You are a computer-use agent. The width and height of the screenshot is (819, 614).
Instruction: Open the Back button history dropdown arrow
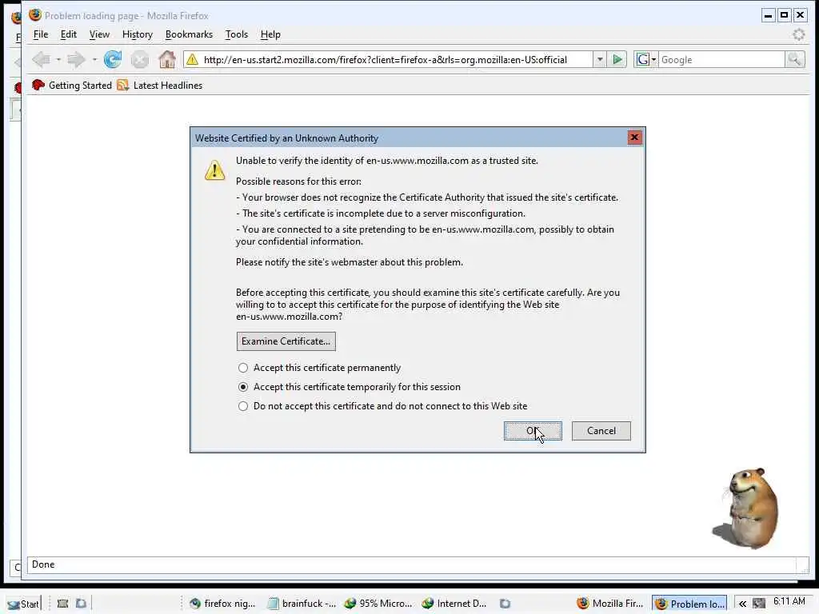58,59
